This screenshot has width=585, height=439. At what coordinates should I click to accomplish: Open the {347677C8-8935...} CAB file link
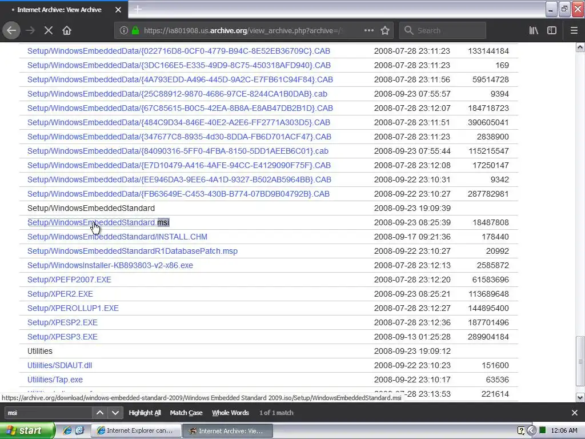tap(179, 137)
